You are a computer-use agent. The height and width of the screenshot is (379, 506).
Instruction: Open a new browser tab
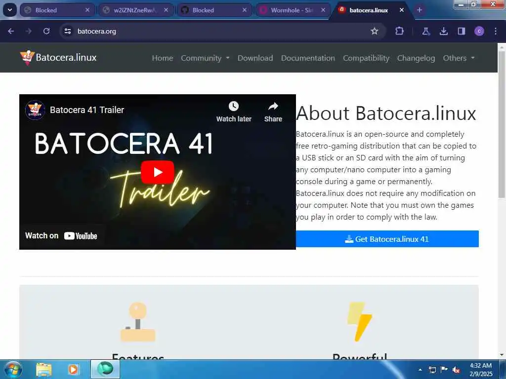tap(419, 10)
